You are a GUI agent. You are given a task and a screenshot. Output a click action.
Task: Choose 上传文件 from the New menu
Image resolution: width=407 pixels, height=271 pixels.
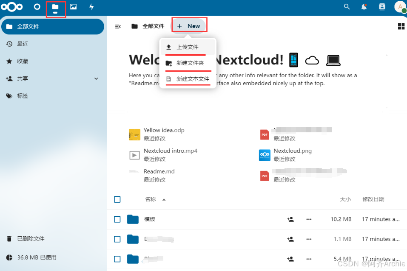click(188, 47)
